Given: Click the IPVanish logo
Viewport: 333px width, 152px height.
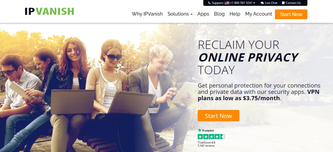Looking at the screenshot, I should point(50,11).
